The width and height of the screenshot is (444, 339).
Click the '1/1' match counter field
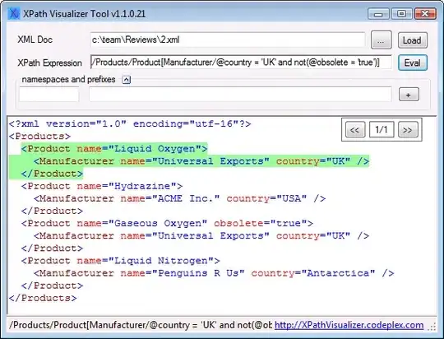pos(382,129)
